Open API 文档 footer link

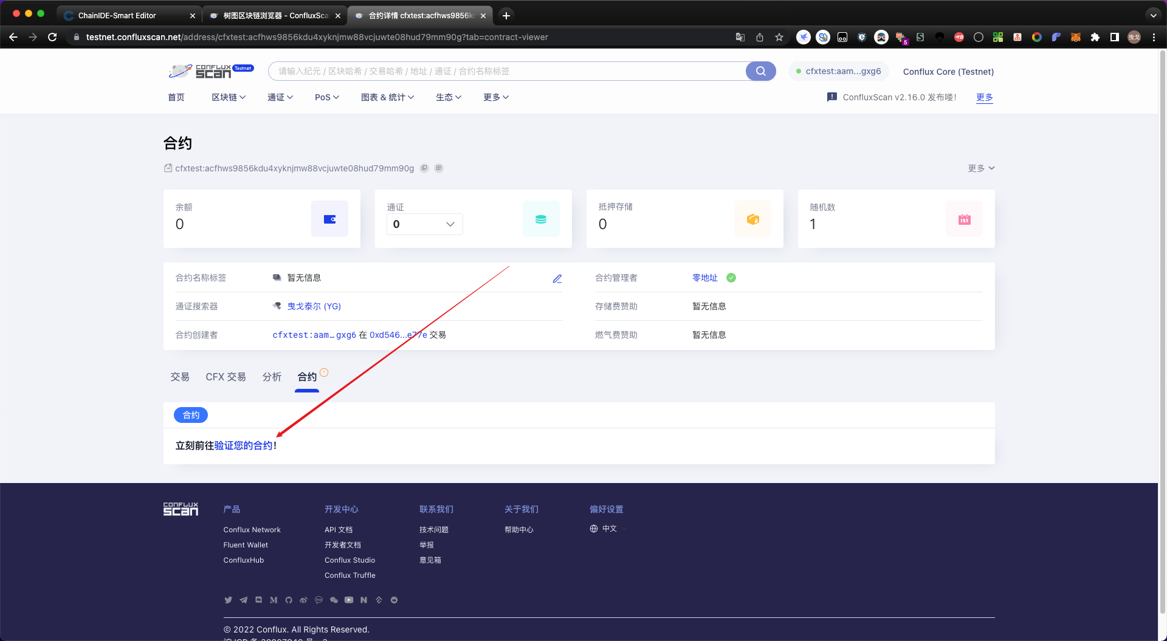pos(339,530)
